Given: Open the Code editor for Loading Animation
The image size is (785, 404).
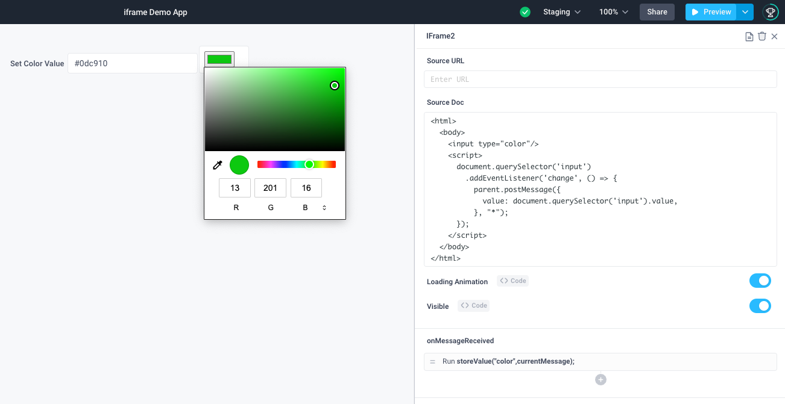Looking at the screenshot, I should coord(512,280).
